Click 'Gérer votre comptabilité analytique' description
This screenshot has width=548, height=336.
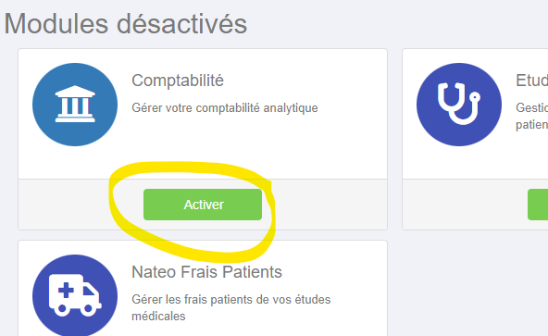tap(225, 107)
